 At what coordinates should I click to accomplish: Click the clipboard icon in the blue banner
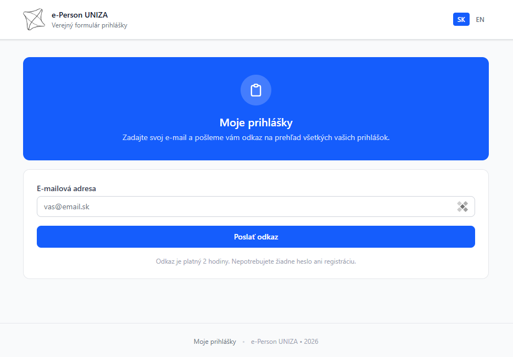pyautogui.click(x=256, y=90)
